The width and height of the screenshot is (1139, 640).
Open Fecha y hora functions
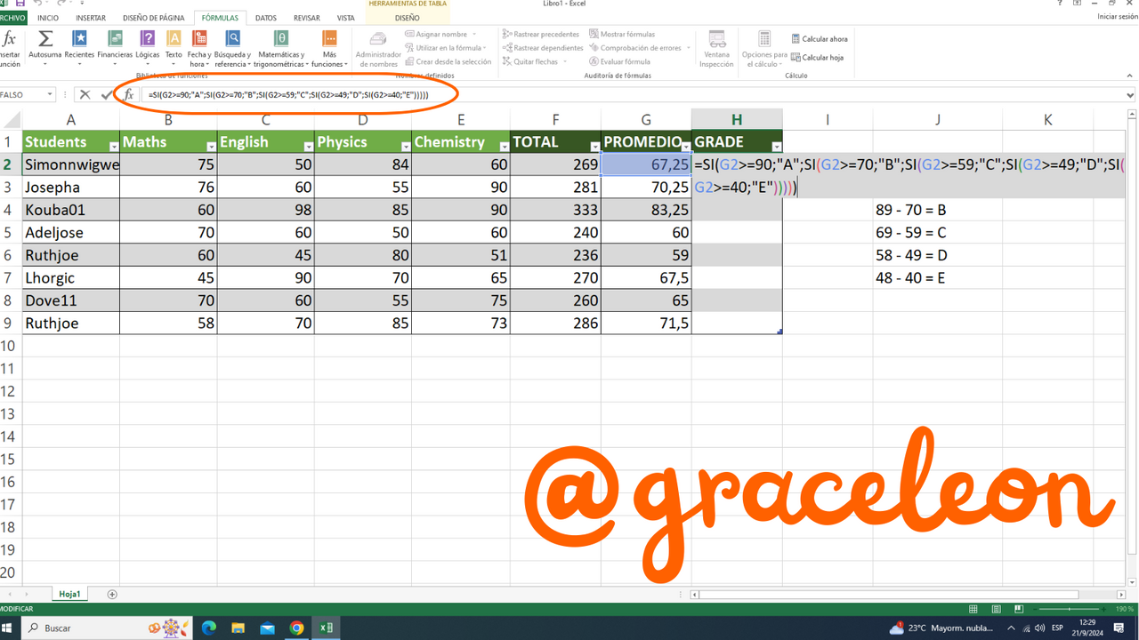pos(199,47)
